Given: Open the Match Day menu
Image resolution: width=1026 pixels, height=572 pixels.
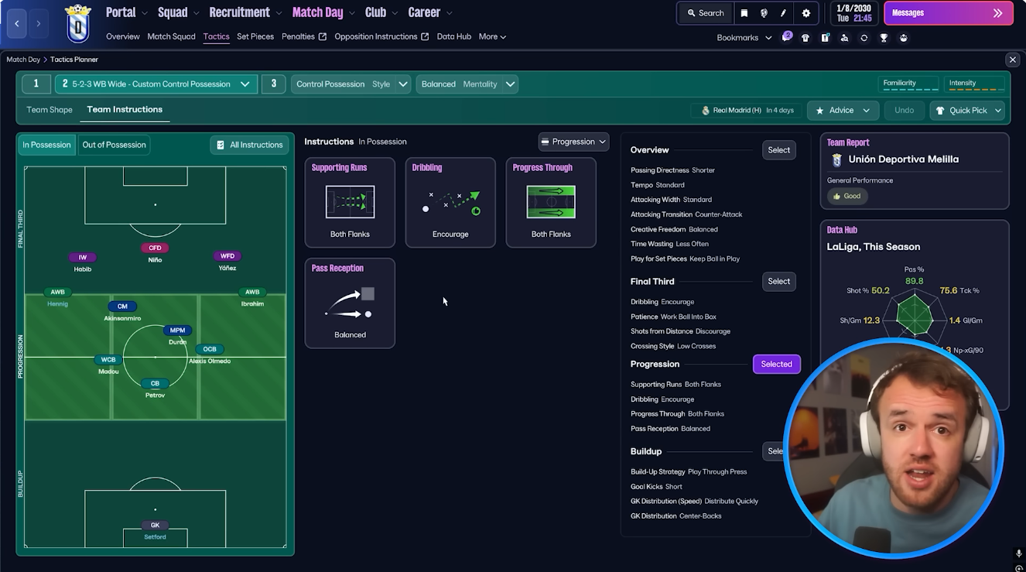Looking at the screenshot, I should click(x=323, y=12).
